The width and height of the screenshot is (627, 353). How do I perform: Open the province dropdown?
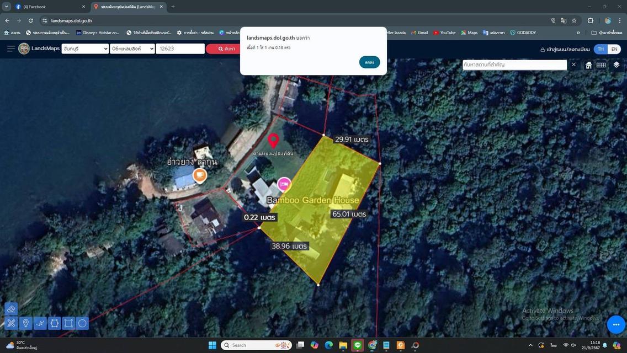tap(85, 49)
